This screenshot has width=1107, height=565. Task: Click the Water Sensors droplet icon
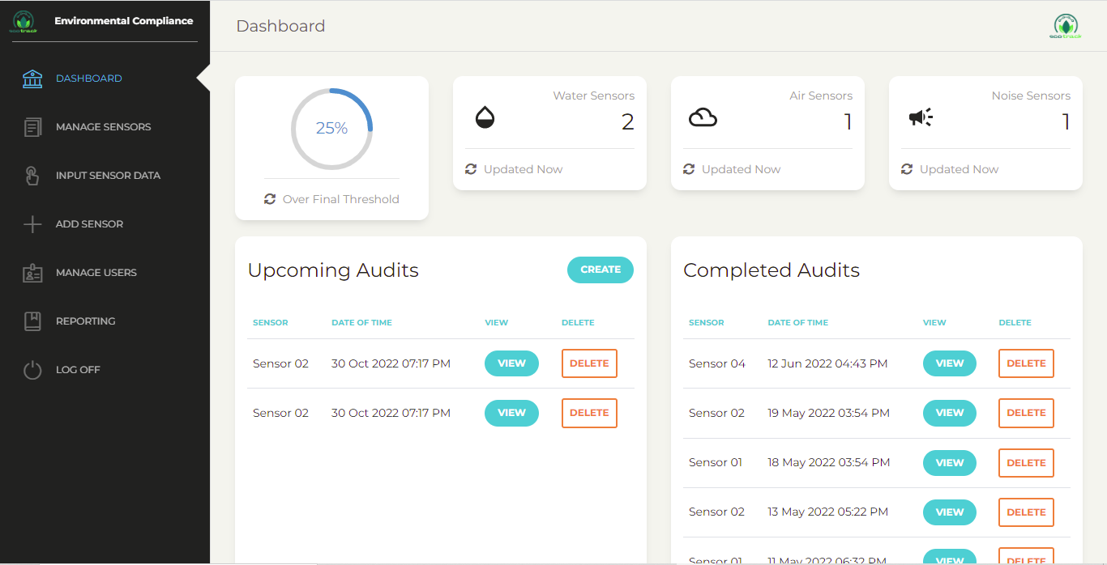(485, 118)
